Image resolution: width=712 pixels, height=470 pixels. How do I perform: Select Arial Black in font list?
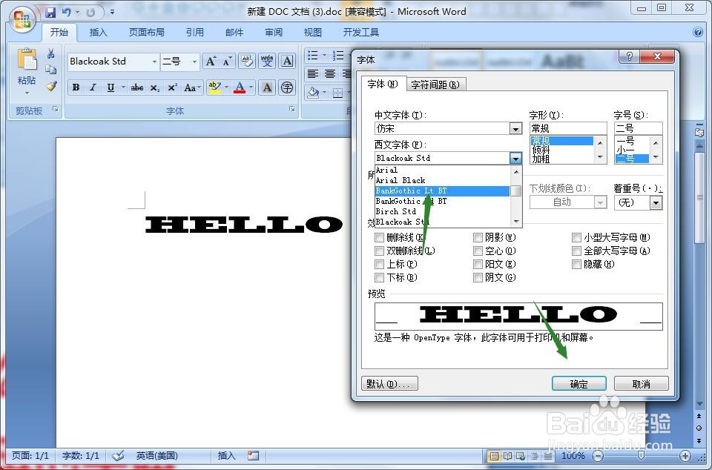tap(442, 180)
